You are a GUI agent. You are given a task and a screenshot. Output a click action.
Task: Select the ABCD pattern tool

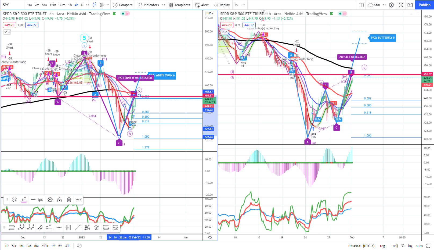[x=21, y=228]
